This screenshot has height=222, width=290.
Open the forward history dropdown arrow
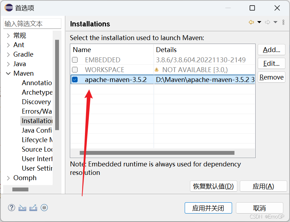click(x=275, y=22)
